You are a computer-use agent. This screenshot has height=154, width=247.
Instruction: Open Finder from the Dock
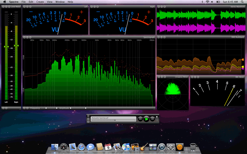click(55, 147)
